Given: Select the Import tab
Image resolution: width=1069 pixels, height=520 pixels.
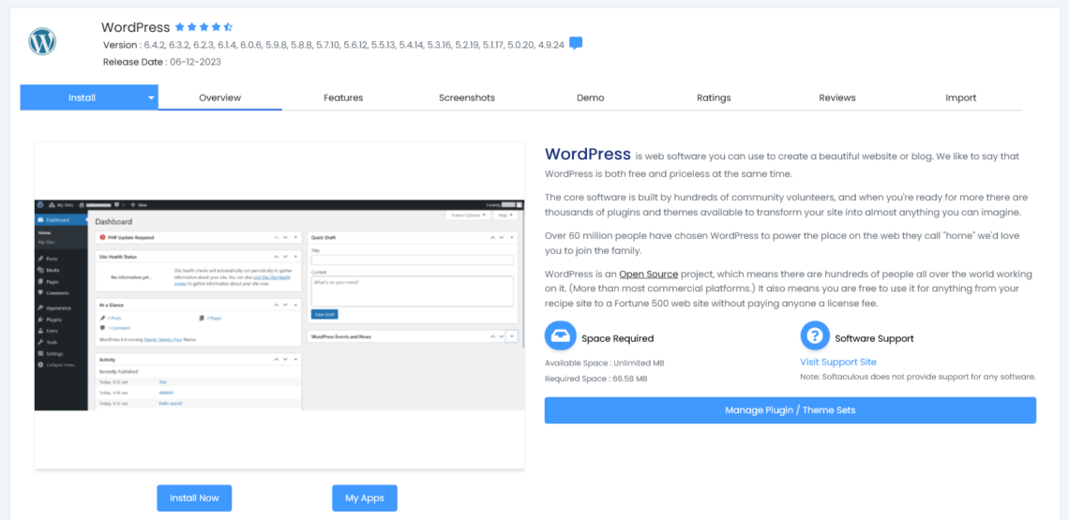Looking at the screenshot, I should point(960,97).
